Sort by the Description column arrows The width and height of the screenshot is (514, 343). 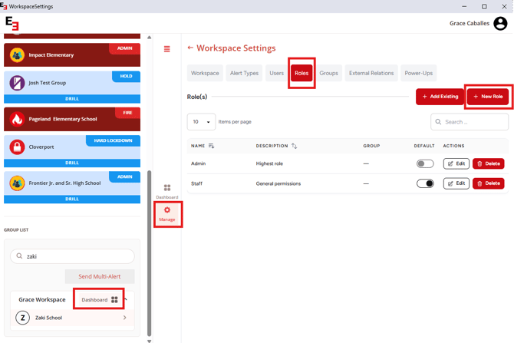coord(295,146)
